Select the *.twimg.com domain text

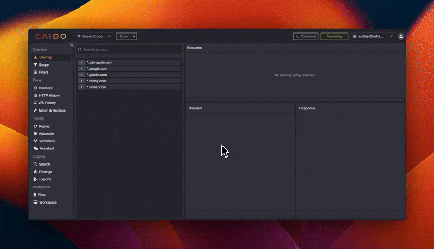97,81
